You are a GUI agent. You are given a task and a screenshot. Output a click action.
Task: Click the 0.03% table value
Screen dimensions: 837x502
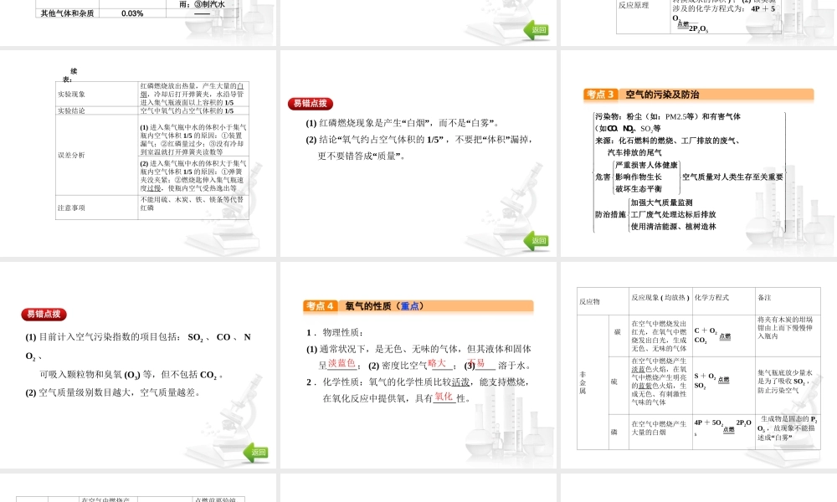click(132, 13)
